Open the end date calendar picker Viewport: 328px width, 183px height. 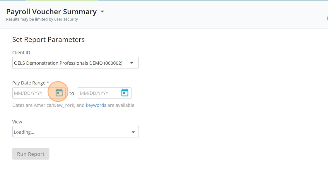click(125, 93)
